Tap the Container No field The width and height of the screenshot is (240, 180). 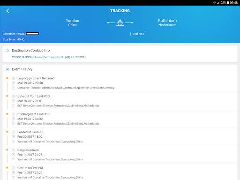[21, 34]
